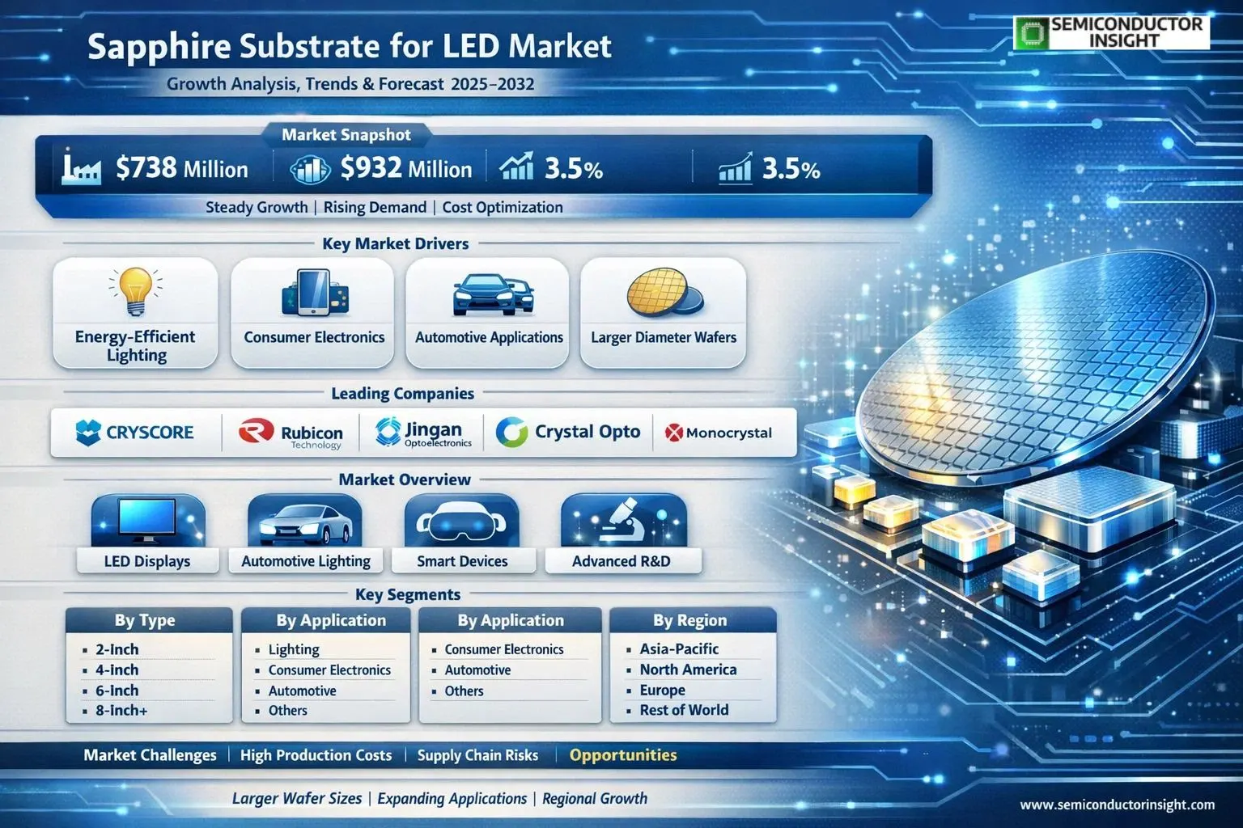Click the Sapphire Substrate for LED Market title

click(x=350, y=47)
